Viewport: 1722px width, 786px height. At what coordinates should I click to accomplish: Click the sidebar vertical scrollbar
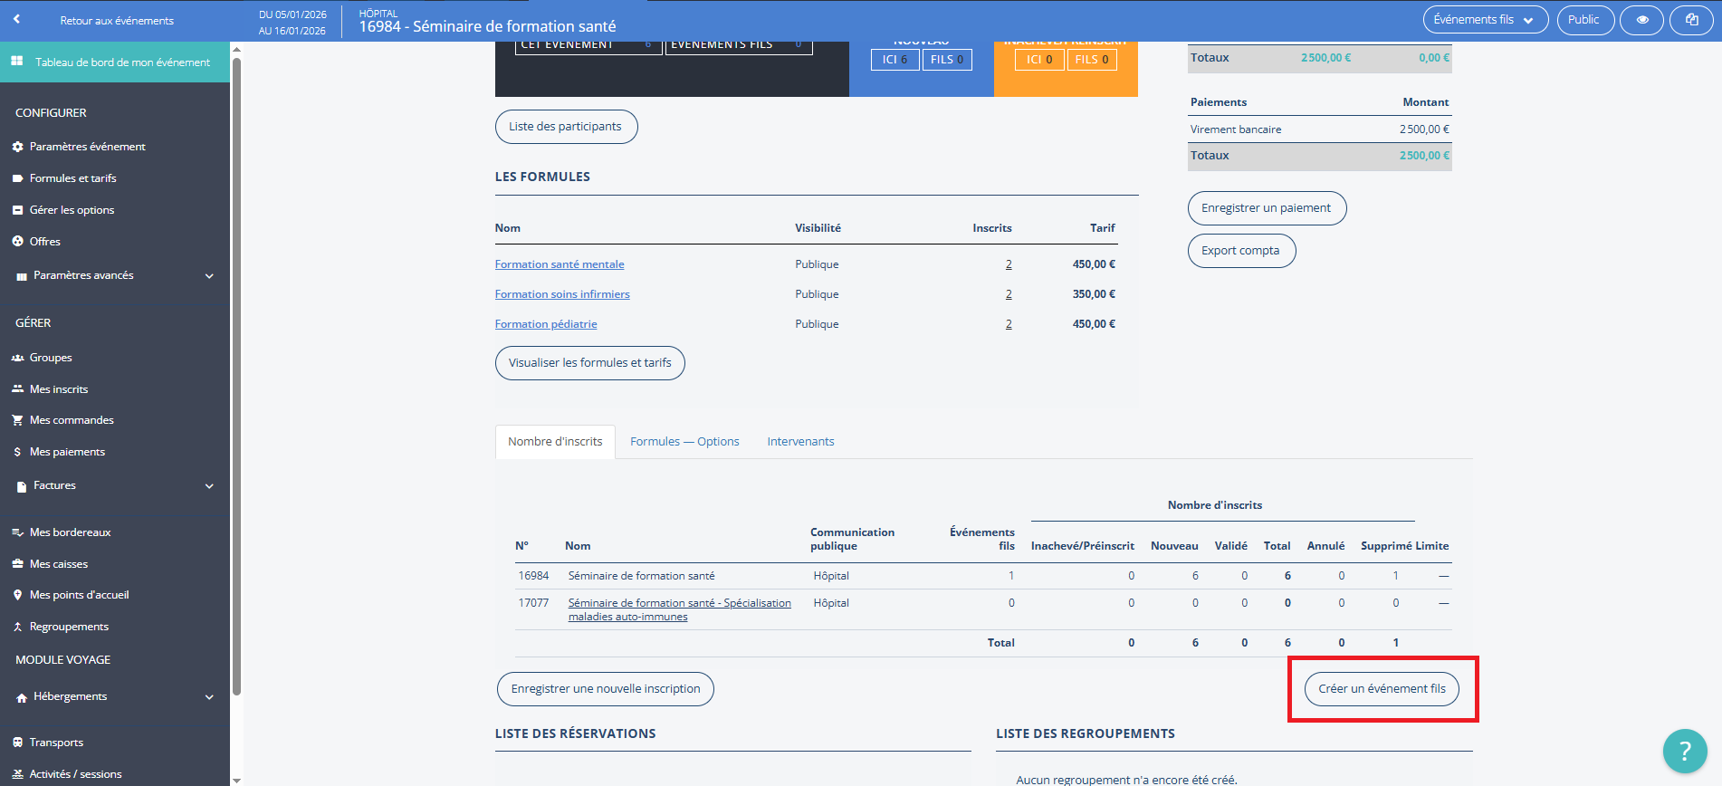pos(236,362)
